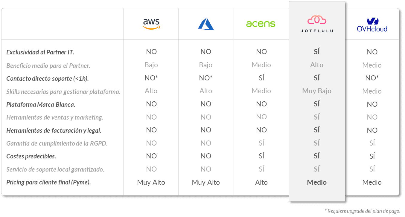Click 'Garantía de cumplimiento de la RGPD.' label
Screen dimensions: 405x217
click(x=57, y=143)
